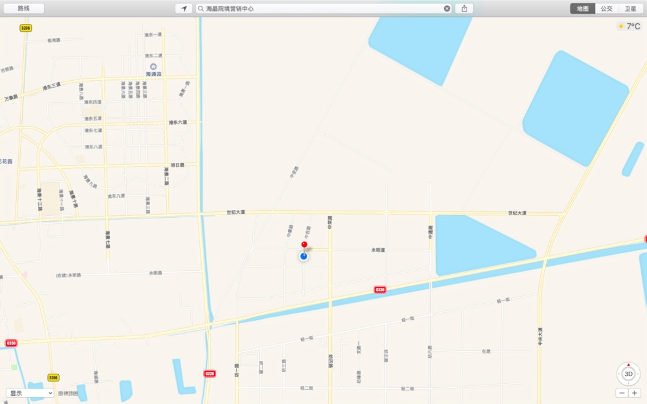The image size is (647, 404).
Task: Click the 路线 directions button
Action: tap(24, 8)
